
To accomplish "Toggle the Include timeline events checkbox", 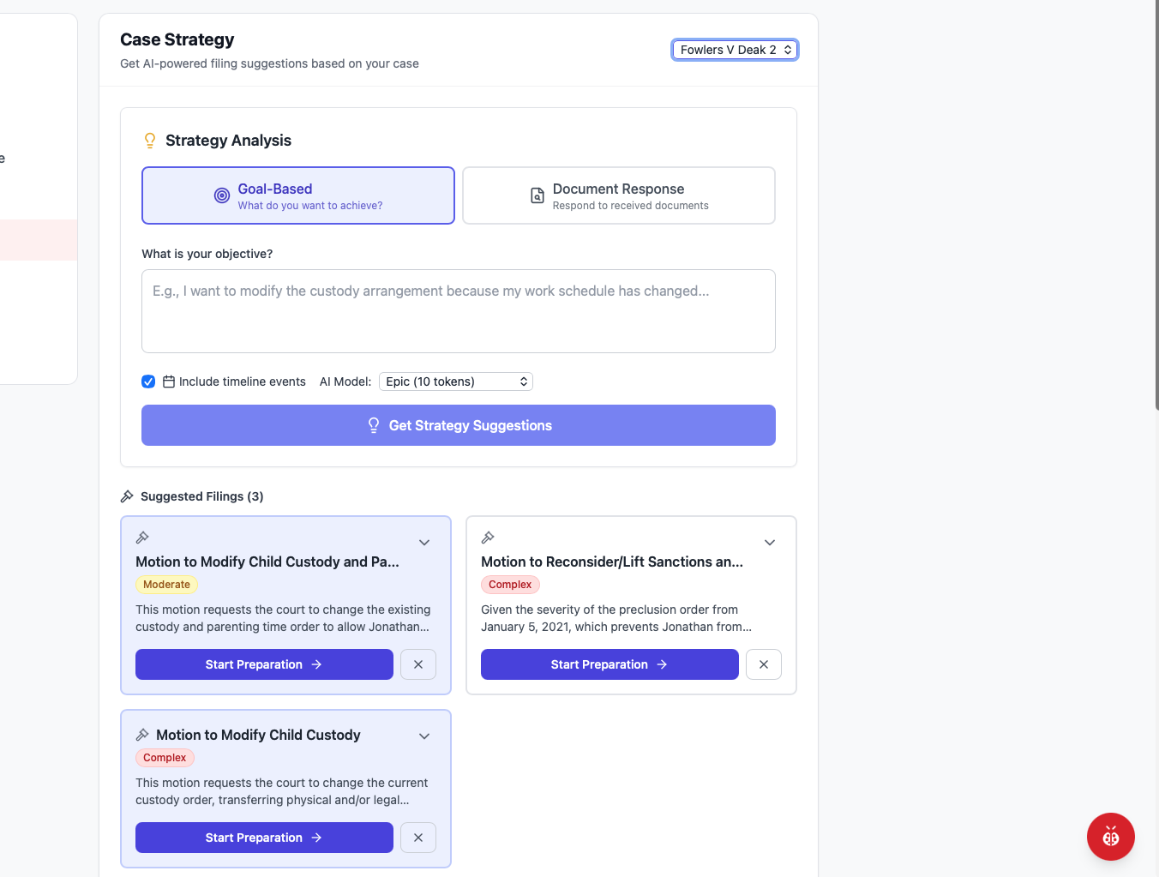I will tap(148, 381).
